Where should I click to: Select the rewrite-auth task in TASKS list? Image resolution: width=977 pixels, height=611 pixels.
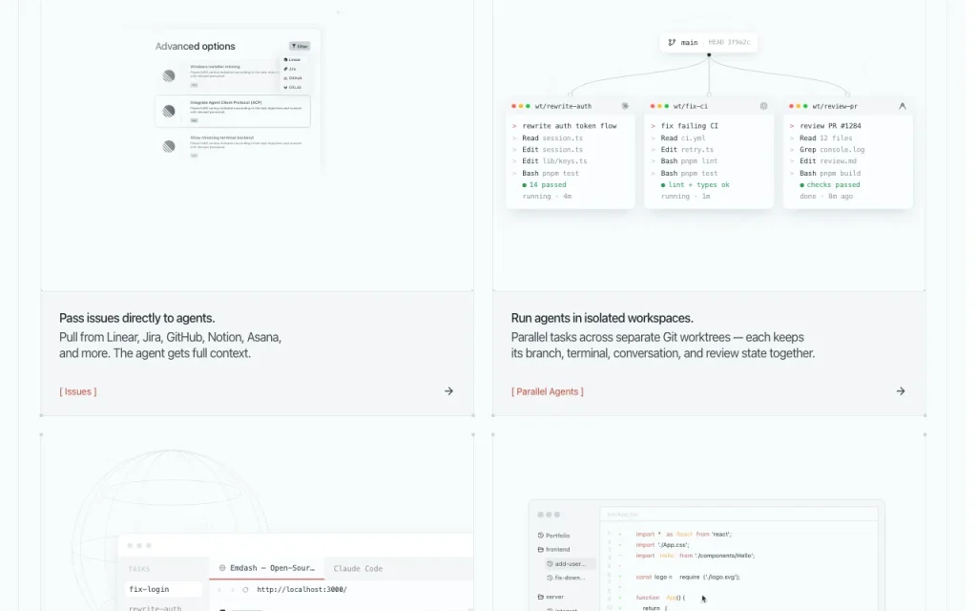156,608
